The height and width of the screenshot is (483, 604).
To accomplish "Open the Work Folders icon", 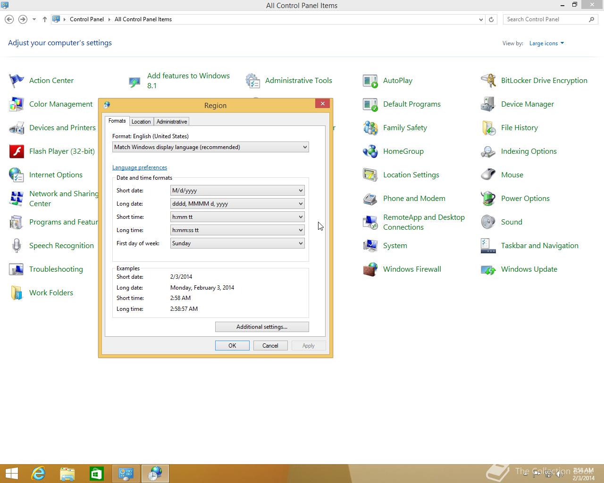I will [x=17, y=293].
